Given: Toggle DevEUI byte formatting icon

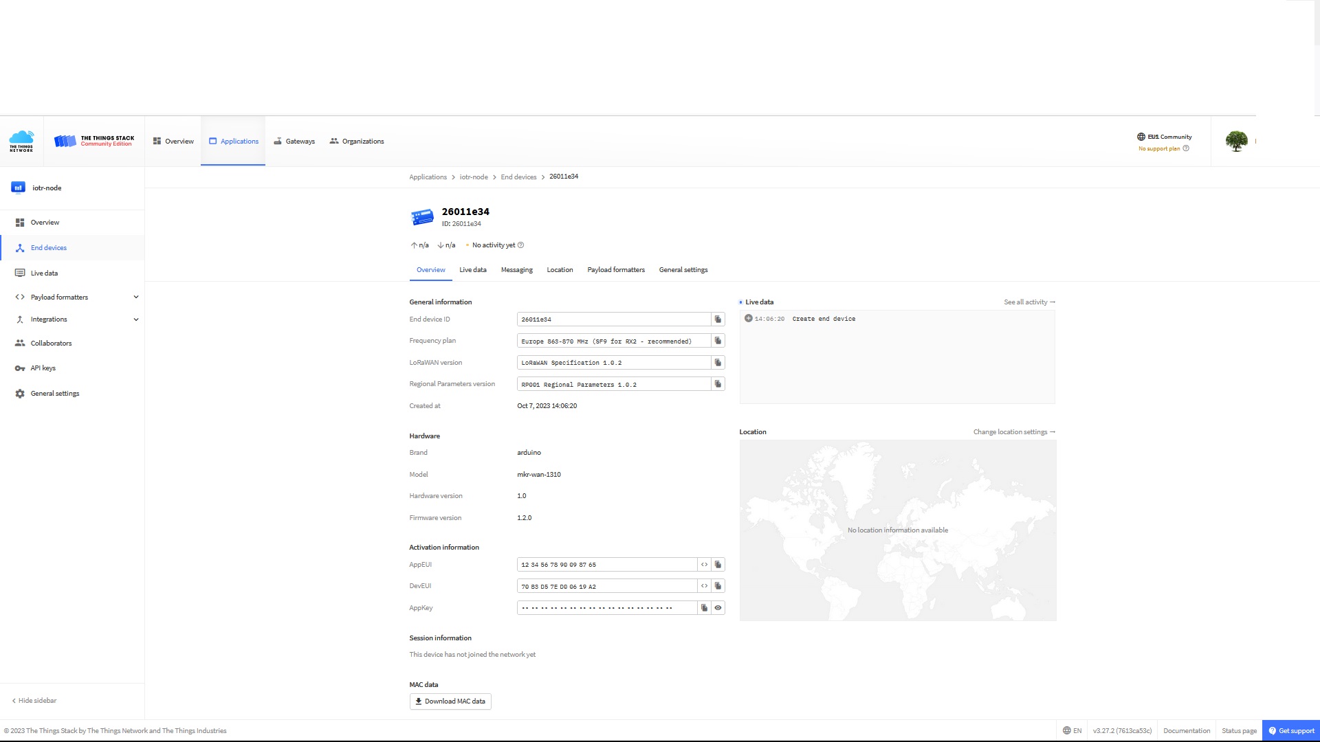Looking at the screenshot, I should click(x=704, y=586).
